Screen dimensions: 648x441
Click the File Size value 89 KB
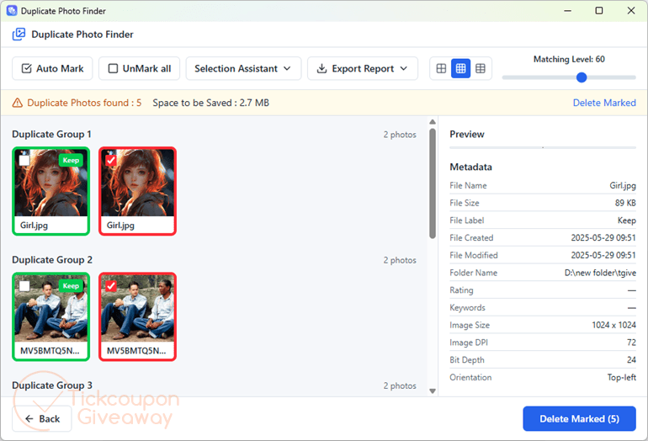point(625,203)
